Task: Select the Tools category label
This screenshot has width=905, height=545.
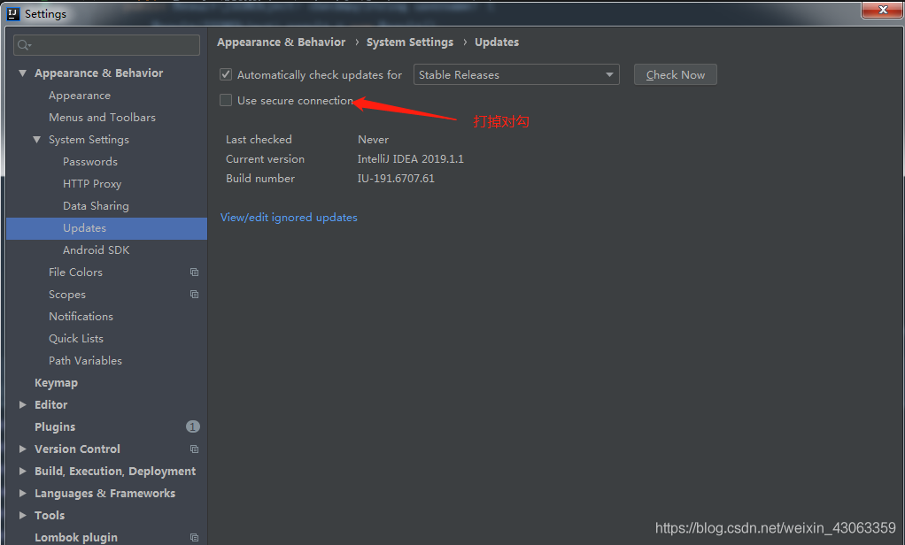Action: coord(50,516)
